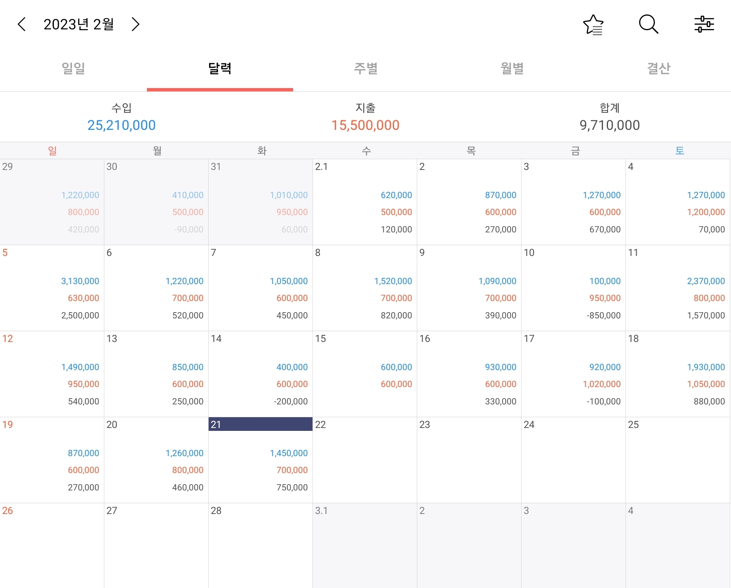Open date 2.1 in the calendar
The width and height of the screenshot is (731, 588).
(365, 202)
